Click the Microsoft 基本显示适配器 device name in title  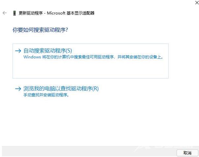(x=71, y=13)
